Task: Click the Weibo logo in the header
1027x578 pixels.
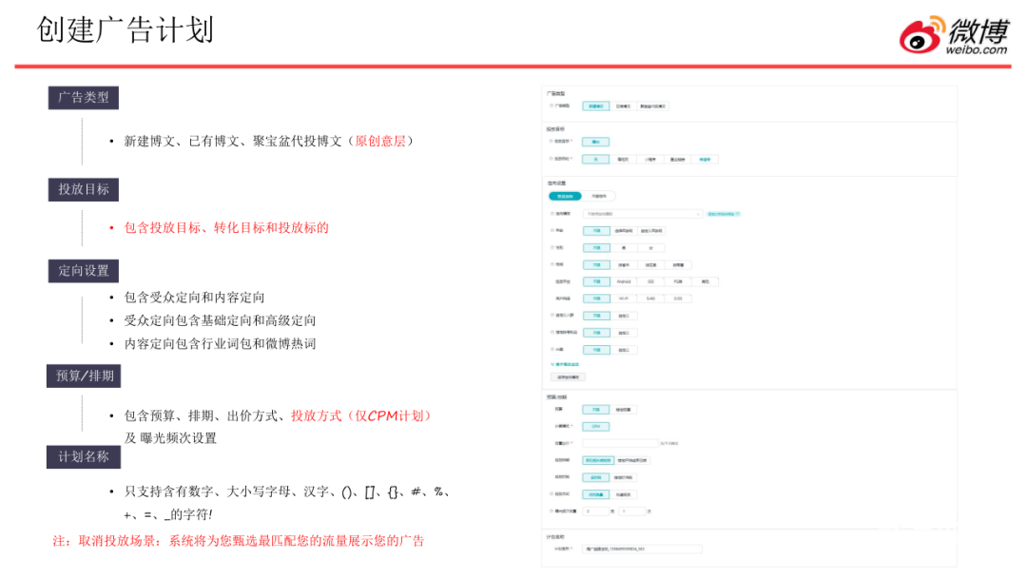Action: [x=954, y=35]
